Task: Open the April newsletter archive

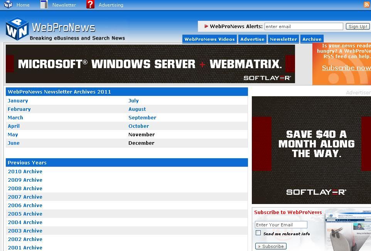Action: 14,126
